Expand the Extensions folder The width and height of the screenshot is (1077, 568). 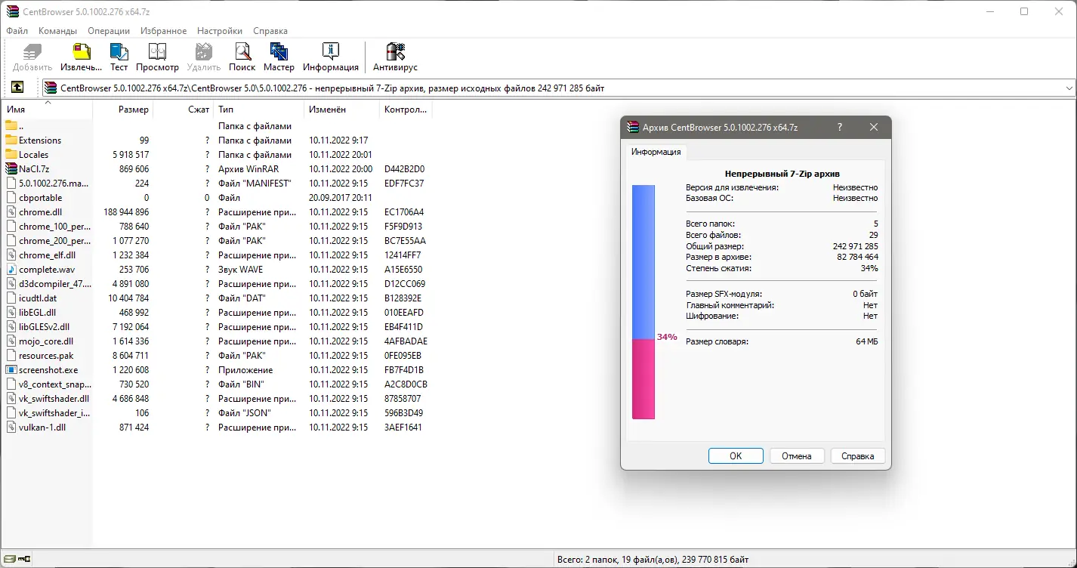point(39,140)
